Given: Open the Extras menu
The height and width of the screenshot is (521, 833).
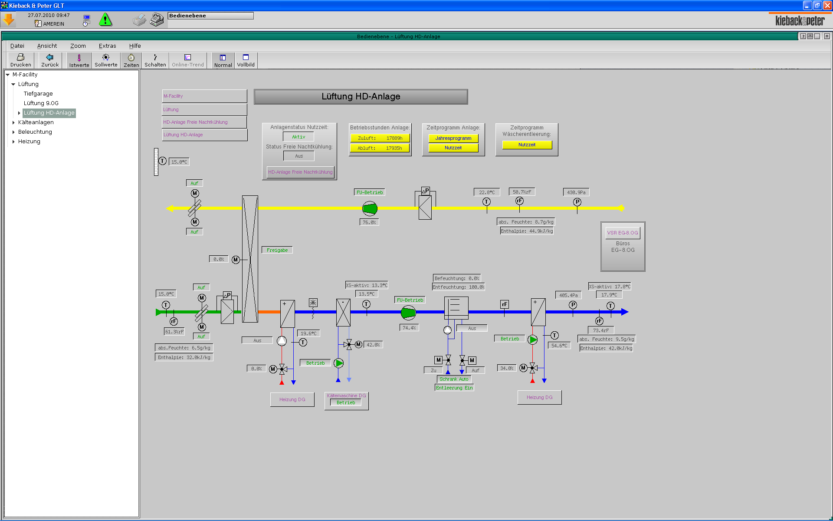Looking at the screenshot, I should (x=107, y=46).
